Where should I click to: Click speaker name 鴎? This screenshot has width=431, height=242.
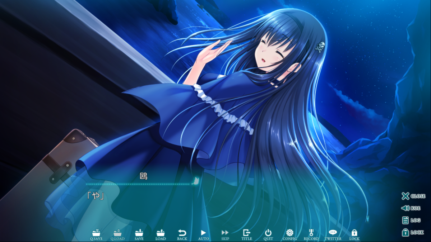coord(144,176)
